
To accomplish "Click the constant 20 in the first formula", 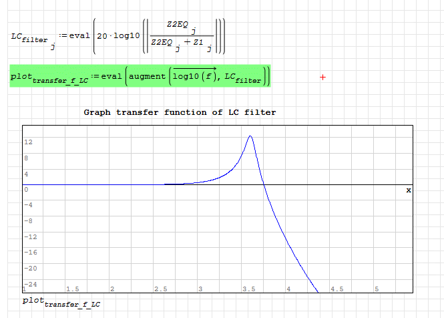I will pyautogui.click(x=102, y=35).
